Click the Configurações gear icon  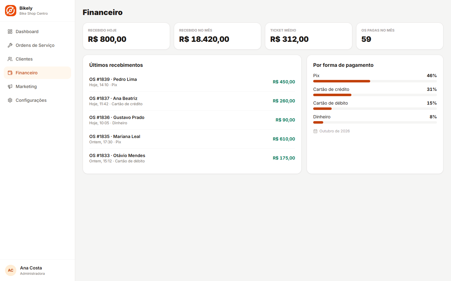(10, 100)
